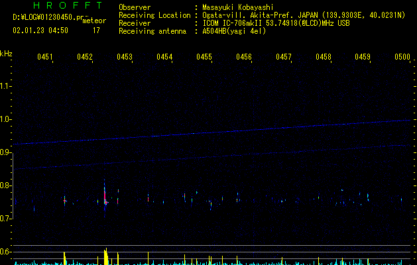Click the 0459 time marker
This screenshot has height=265, width=417.
point(363,57)
